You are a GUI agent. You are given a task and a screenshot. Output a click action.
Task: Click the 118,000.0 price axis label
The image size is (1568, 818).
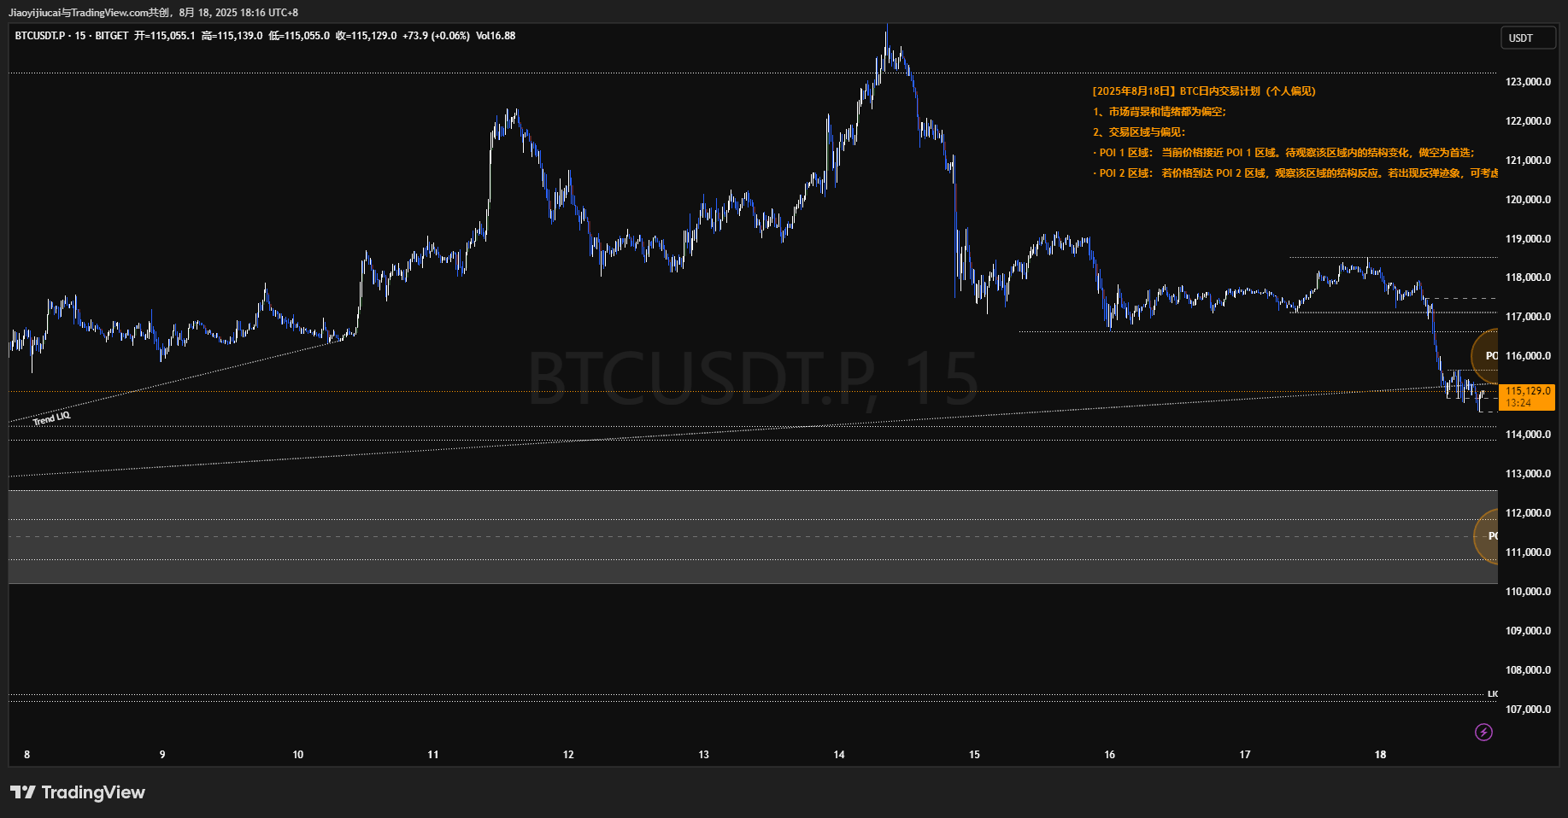(1528, 278)
